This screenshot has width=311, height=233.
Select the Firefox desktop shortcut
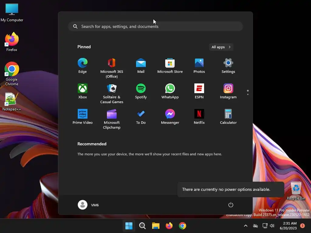12,42
